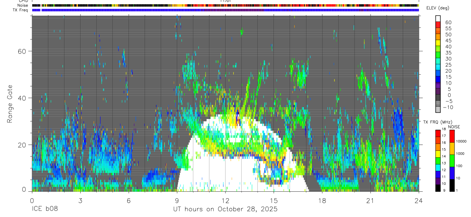
Task: Click the 50 label on ELEV scale
Action: [x=448, y=34]
